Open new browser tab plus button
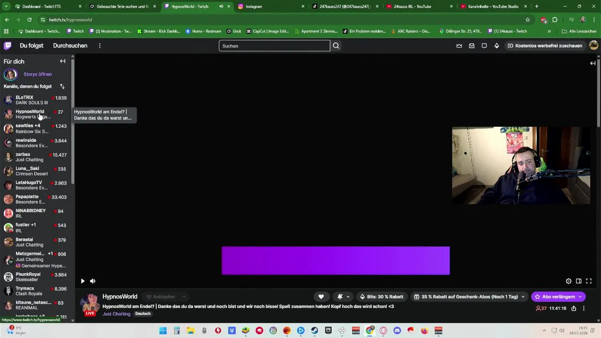Image resolution: width=601 pixels, height=338 pixels. click(x=537, y=7)
